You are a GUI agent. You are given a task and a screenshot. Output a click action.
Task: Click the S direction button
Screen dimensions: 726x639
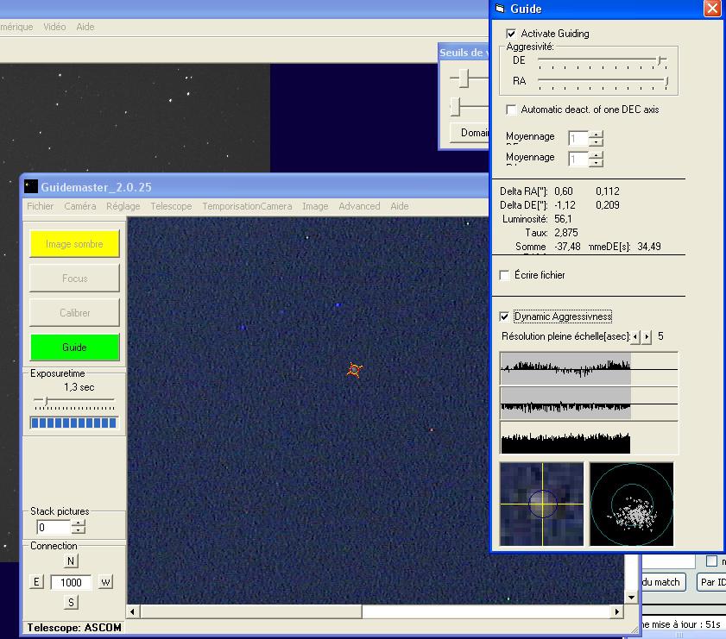coord(71,602)
